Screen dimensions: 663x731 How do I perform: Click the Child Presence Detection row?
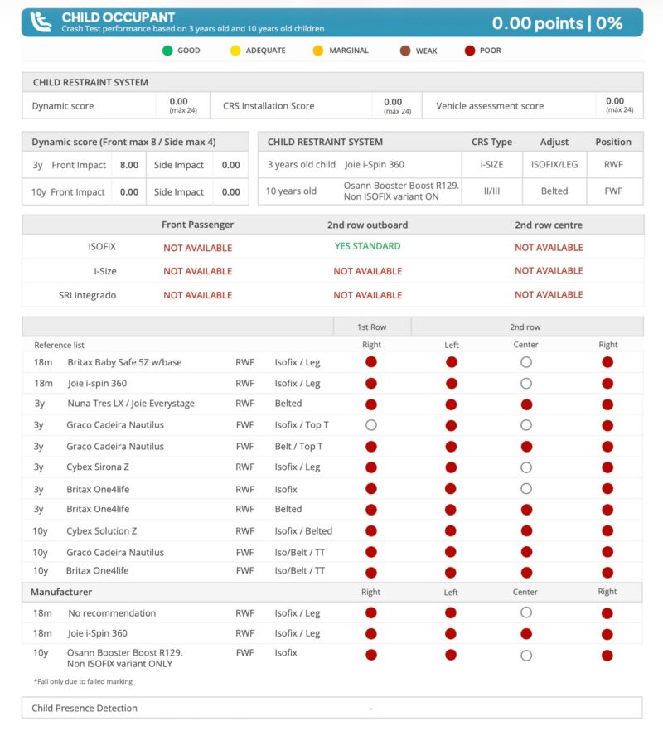tap(332, 708)
